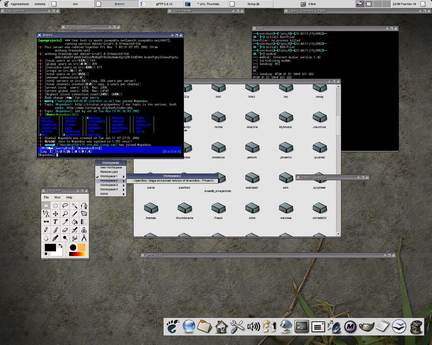Select the Flip tool
Viewport: 432px width, 345px height.
pos(46,222)
